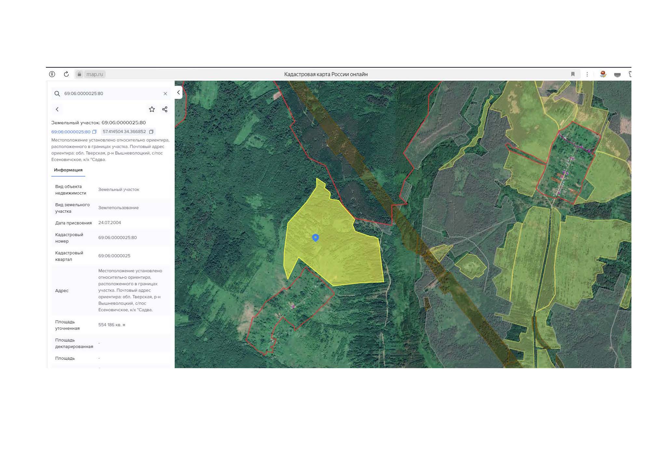Click the magnifier search icon

pyautogui.click(x=57, y=94)
